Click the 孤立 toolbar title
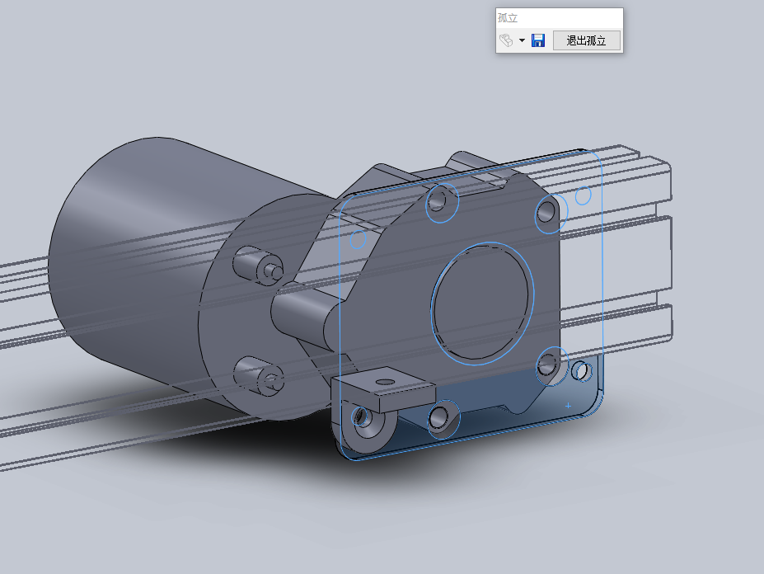The image size is (764, 574). click(x=508, y=17)
